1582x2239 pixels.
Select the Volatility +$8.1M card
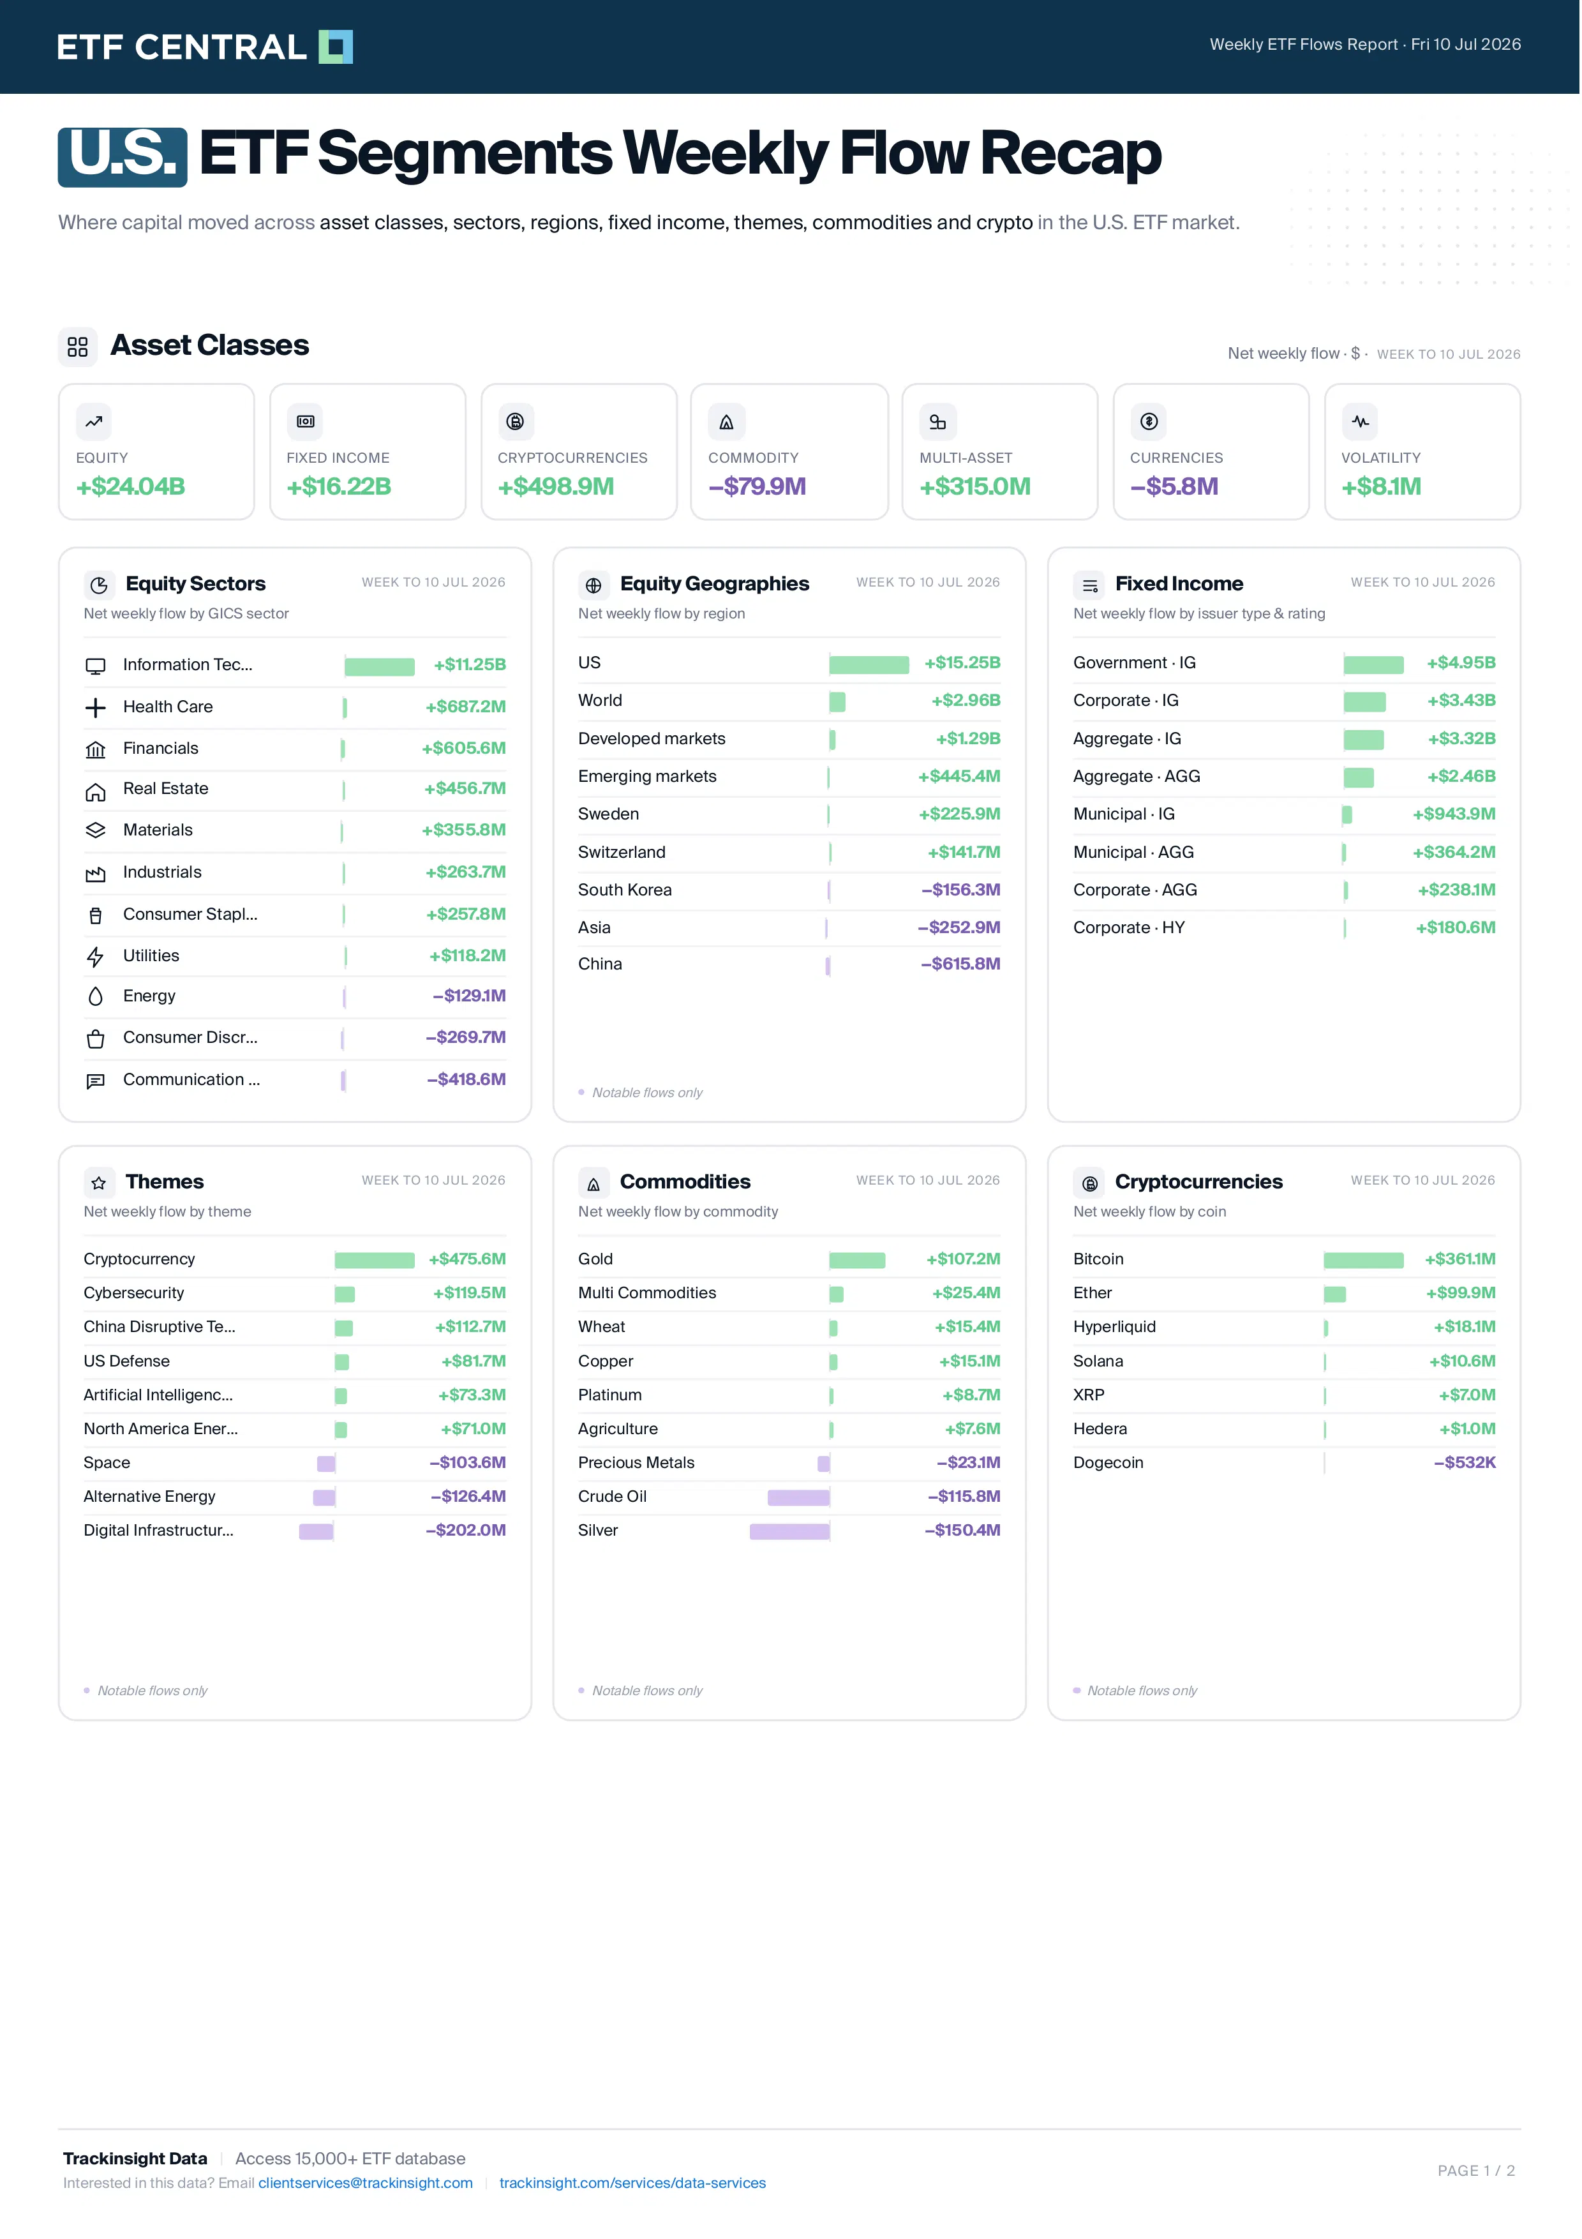pyautogui.click(x=1422, y=451)
